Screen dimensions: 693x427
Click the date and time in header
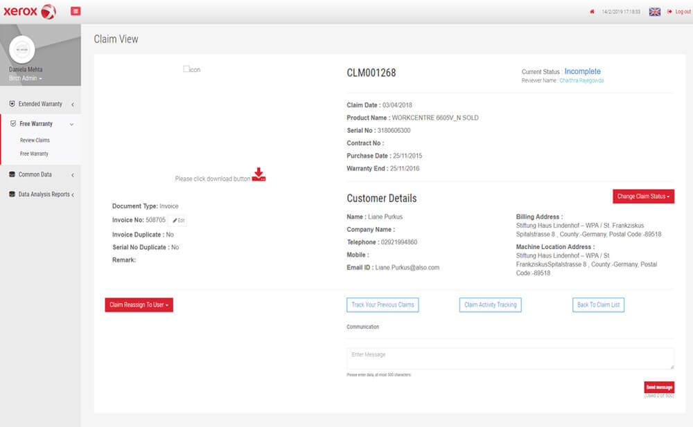pos(620,12)
